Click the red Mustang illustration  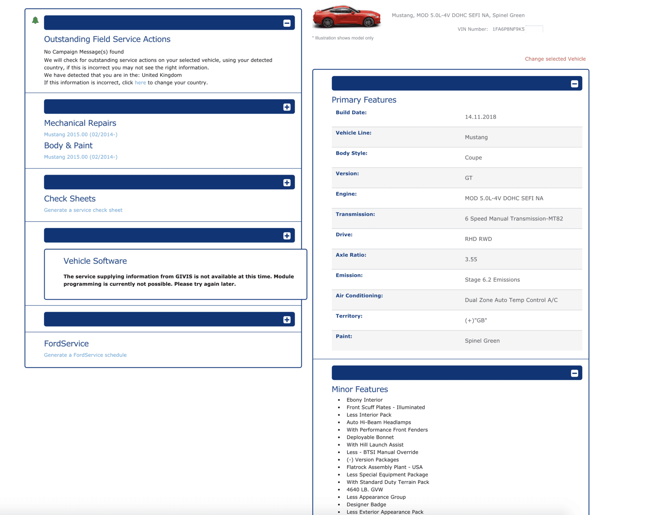(347, 17)
